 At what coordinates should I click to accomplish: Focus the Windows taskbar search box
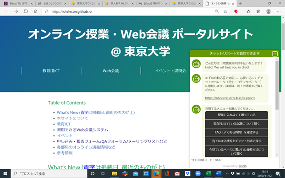click(49, 173)
